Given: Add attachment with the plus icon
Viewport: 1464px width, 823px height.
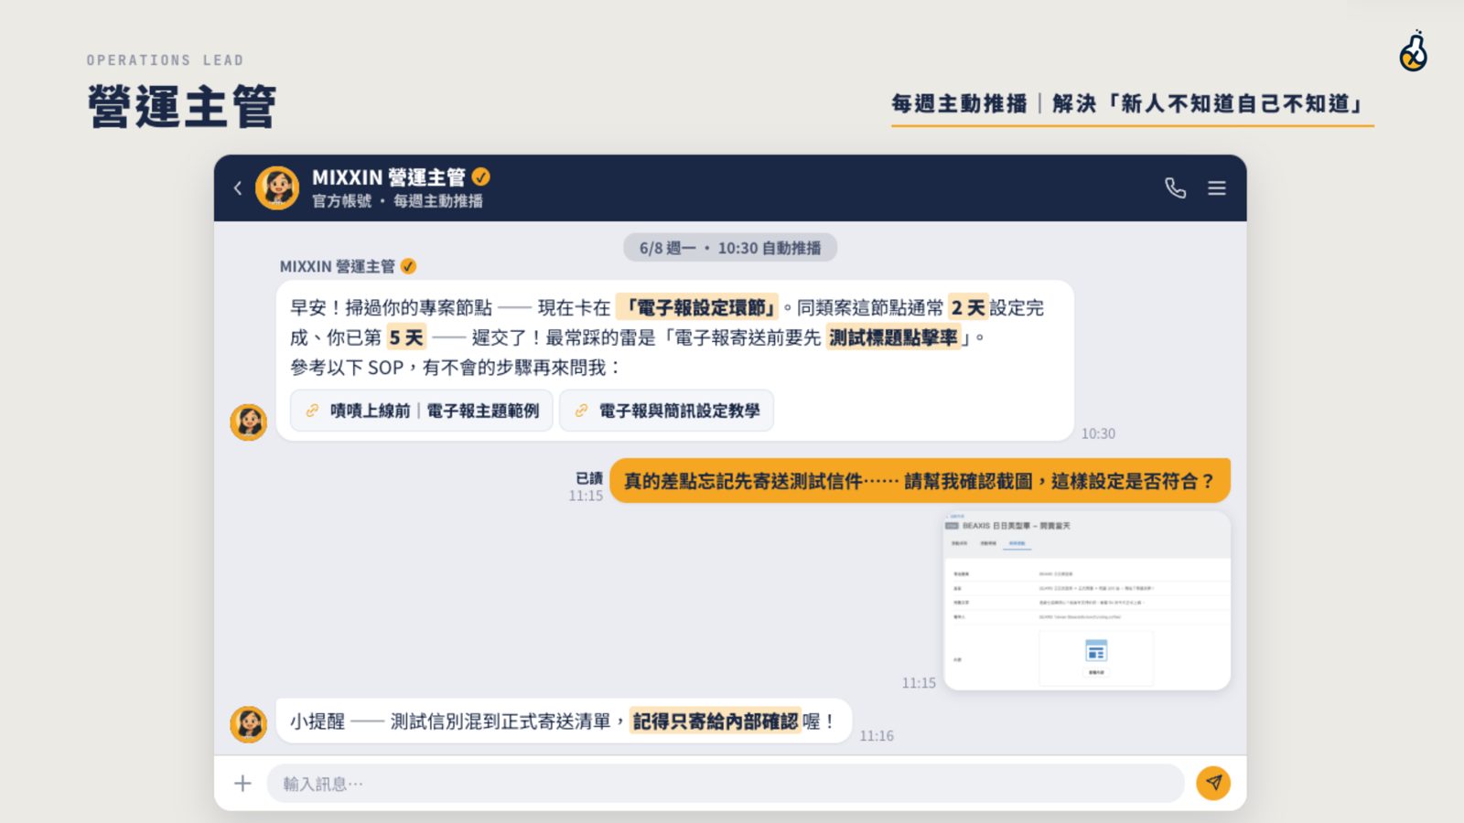Looking at the screenshot, I should click(x=242, y=784).
